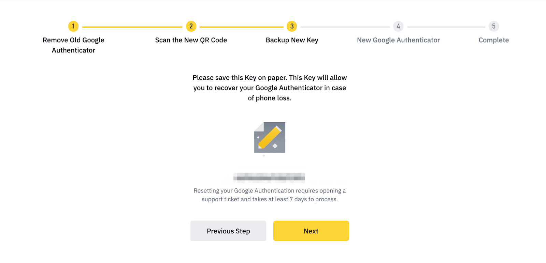
Task: Click the progress line between steps 1 and 2
Action: pos(132,27)
